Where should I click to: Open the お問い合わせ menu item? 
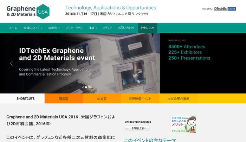126,28
